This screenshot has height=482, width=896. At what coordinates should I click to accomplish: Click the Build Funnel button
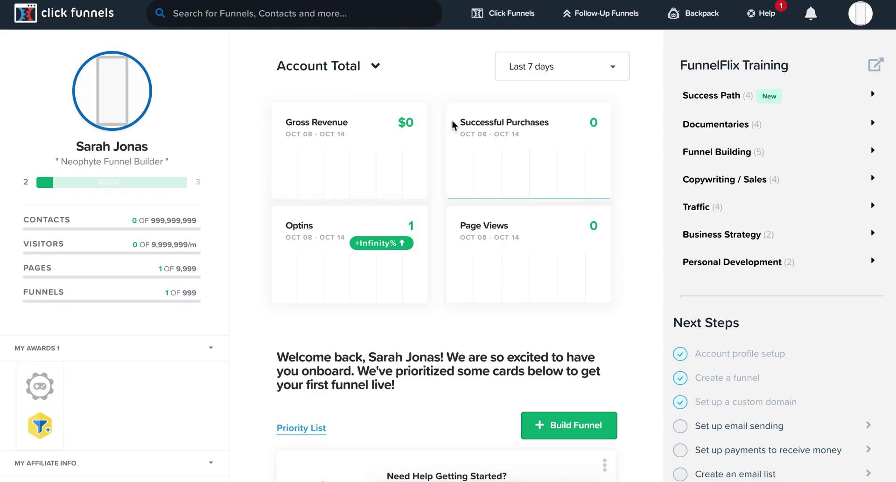[x=569, y=425]
